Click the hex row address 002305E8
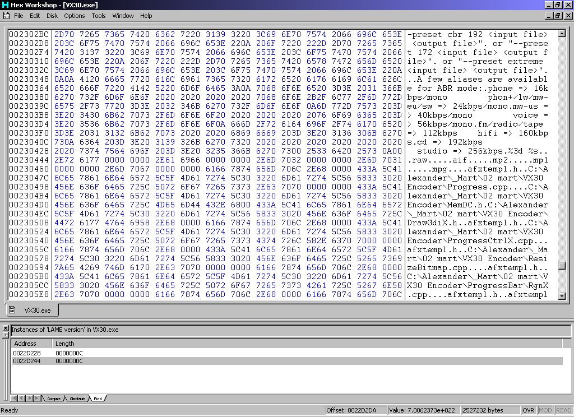 [x=29, y=294]
